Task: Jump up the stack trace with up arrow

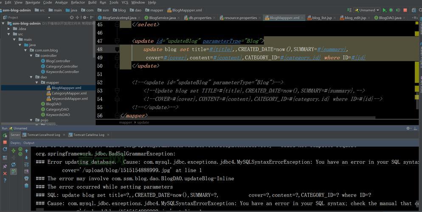Action: pos(26,151)
